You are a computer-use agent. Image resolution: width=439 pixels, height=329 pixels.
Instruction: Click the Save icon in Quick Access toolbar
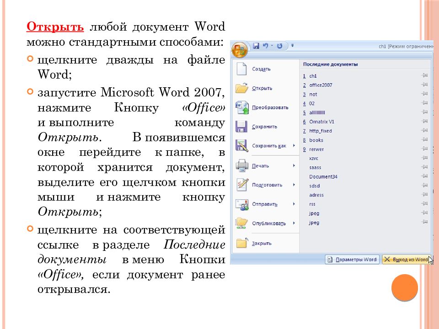pyautogui.click(x=256, y=46)
